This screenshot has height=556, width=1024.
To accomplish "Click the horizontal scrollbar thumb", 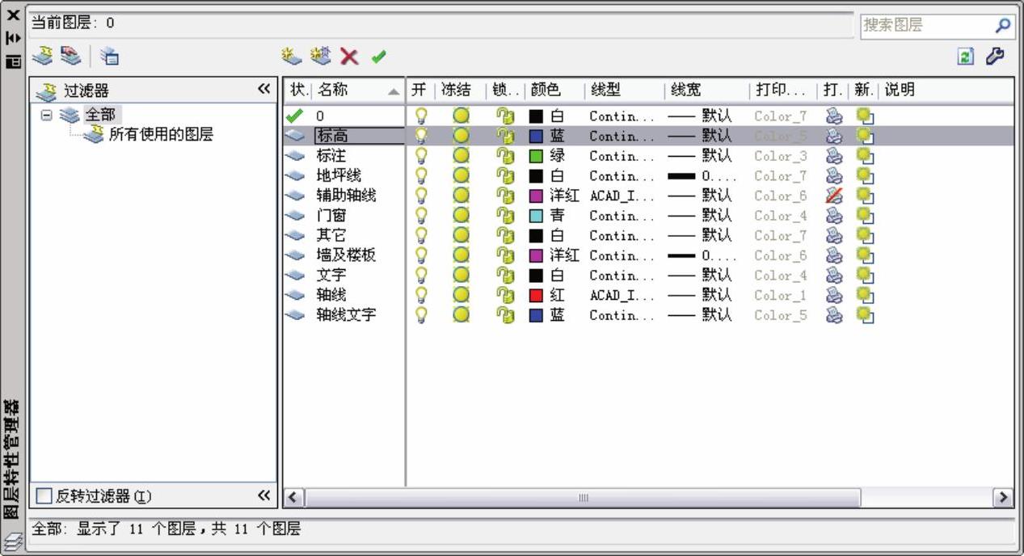I will (582, 497).
